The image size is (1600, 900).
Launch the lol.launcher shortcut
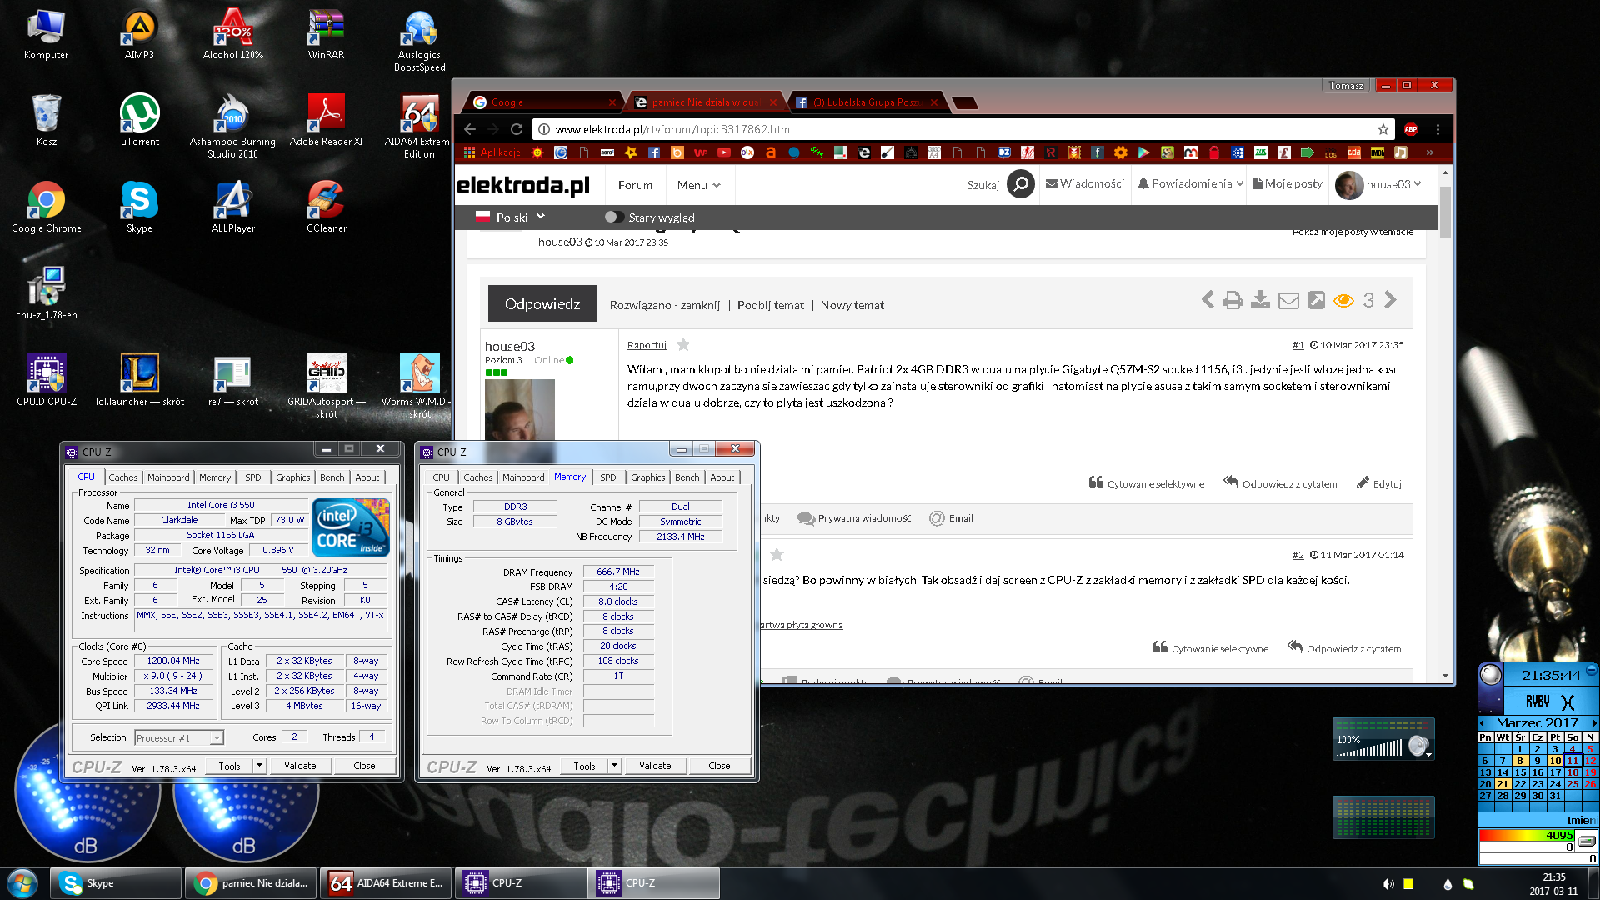tap(140, 382)
